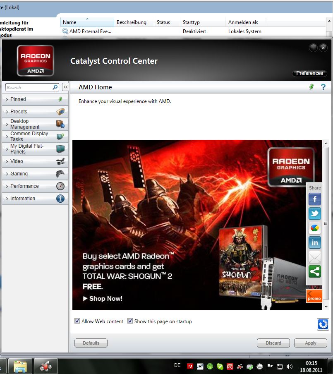Click the Pinned pushpin icon in sidebar
Image resolution: width=333 pixels, height=374 pixels.
[60, 99]
